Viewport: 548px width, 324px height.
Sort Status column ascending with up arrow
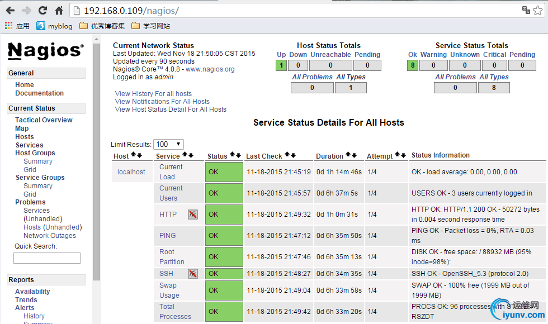(233, 155)
